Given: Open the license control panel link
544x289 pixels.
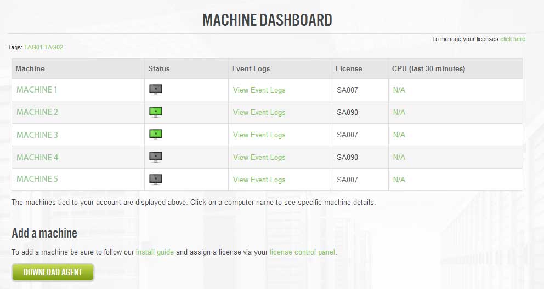Looking at the screenshot, I should [303, 252].
